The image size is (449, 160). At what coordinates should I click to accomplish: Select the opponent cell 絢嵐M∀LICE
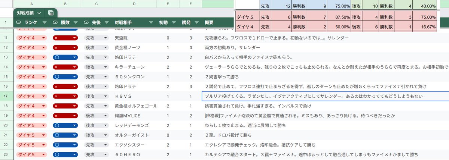point(134,115)
